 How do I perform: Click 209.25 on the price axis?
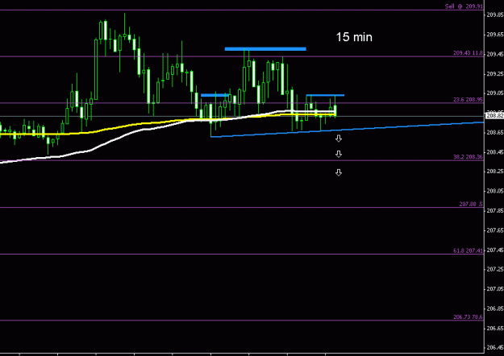[x=495, y=74]
